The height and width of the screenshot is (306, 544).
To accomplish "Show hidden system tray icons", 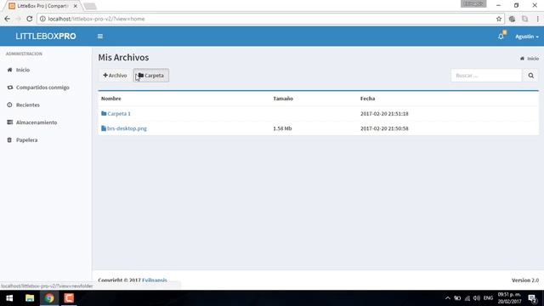I will click(448, 298).
